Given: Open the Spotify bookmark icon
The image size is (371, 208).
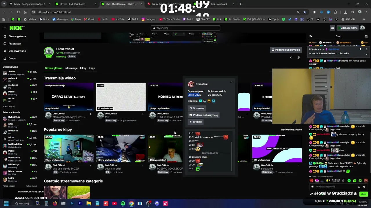Looking at the screenshot, I should click(283, 19).
